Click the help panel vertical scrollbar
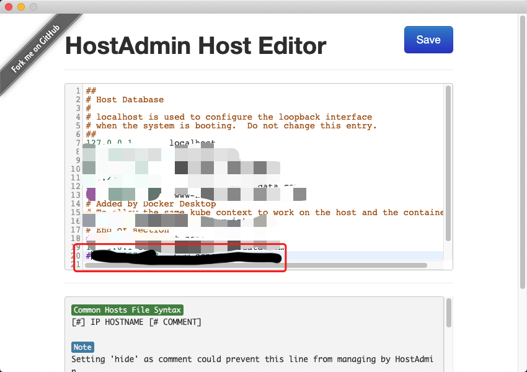The height and width of the screenshot is (372, 527). pos(449,313)
